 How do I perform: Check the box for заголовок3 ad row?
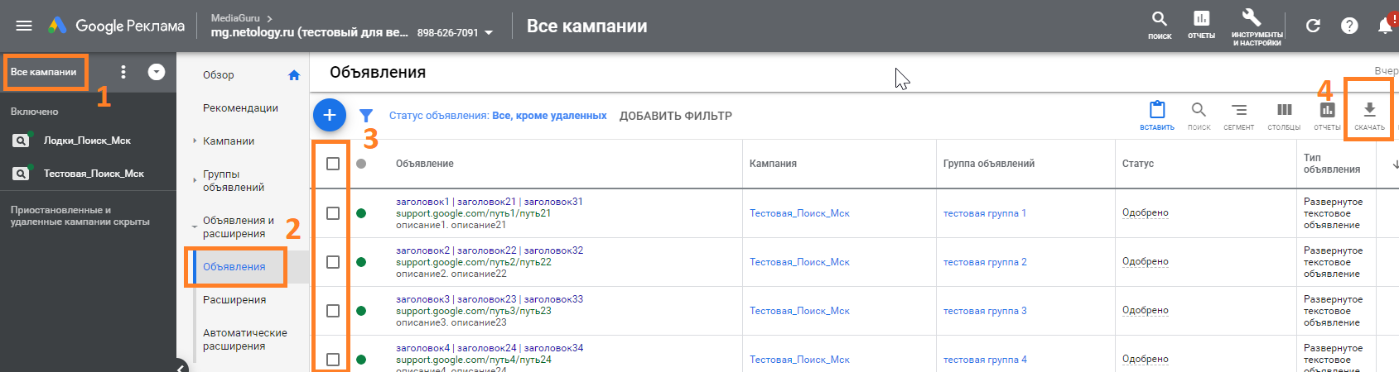click(x=333, y=311)
